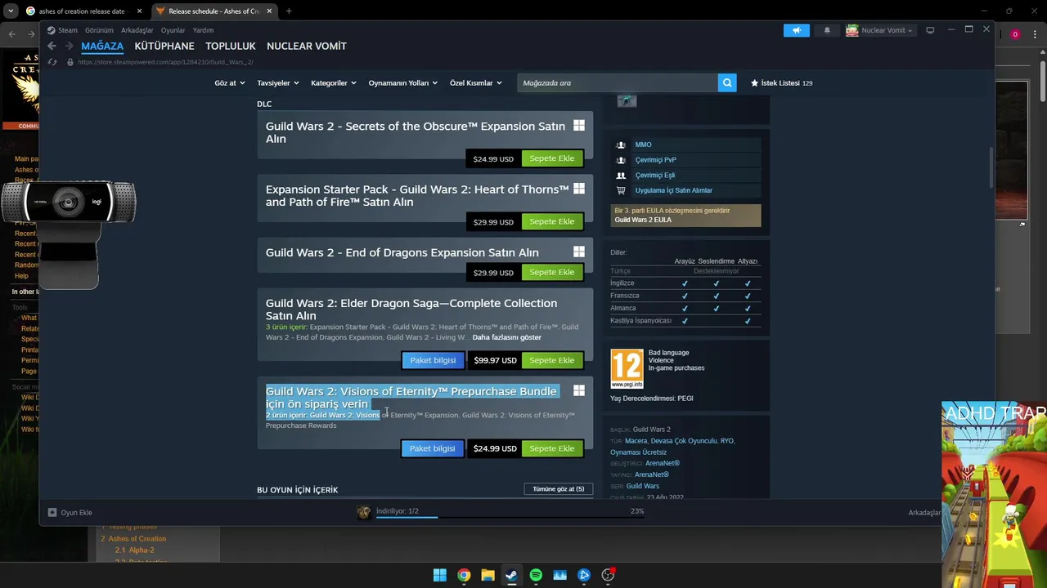Add Visions of Eternity Prepurchase Bundle to cart
1047x588 pixels.
coord(552,448)
